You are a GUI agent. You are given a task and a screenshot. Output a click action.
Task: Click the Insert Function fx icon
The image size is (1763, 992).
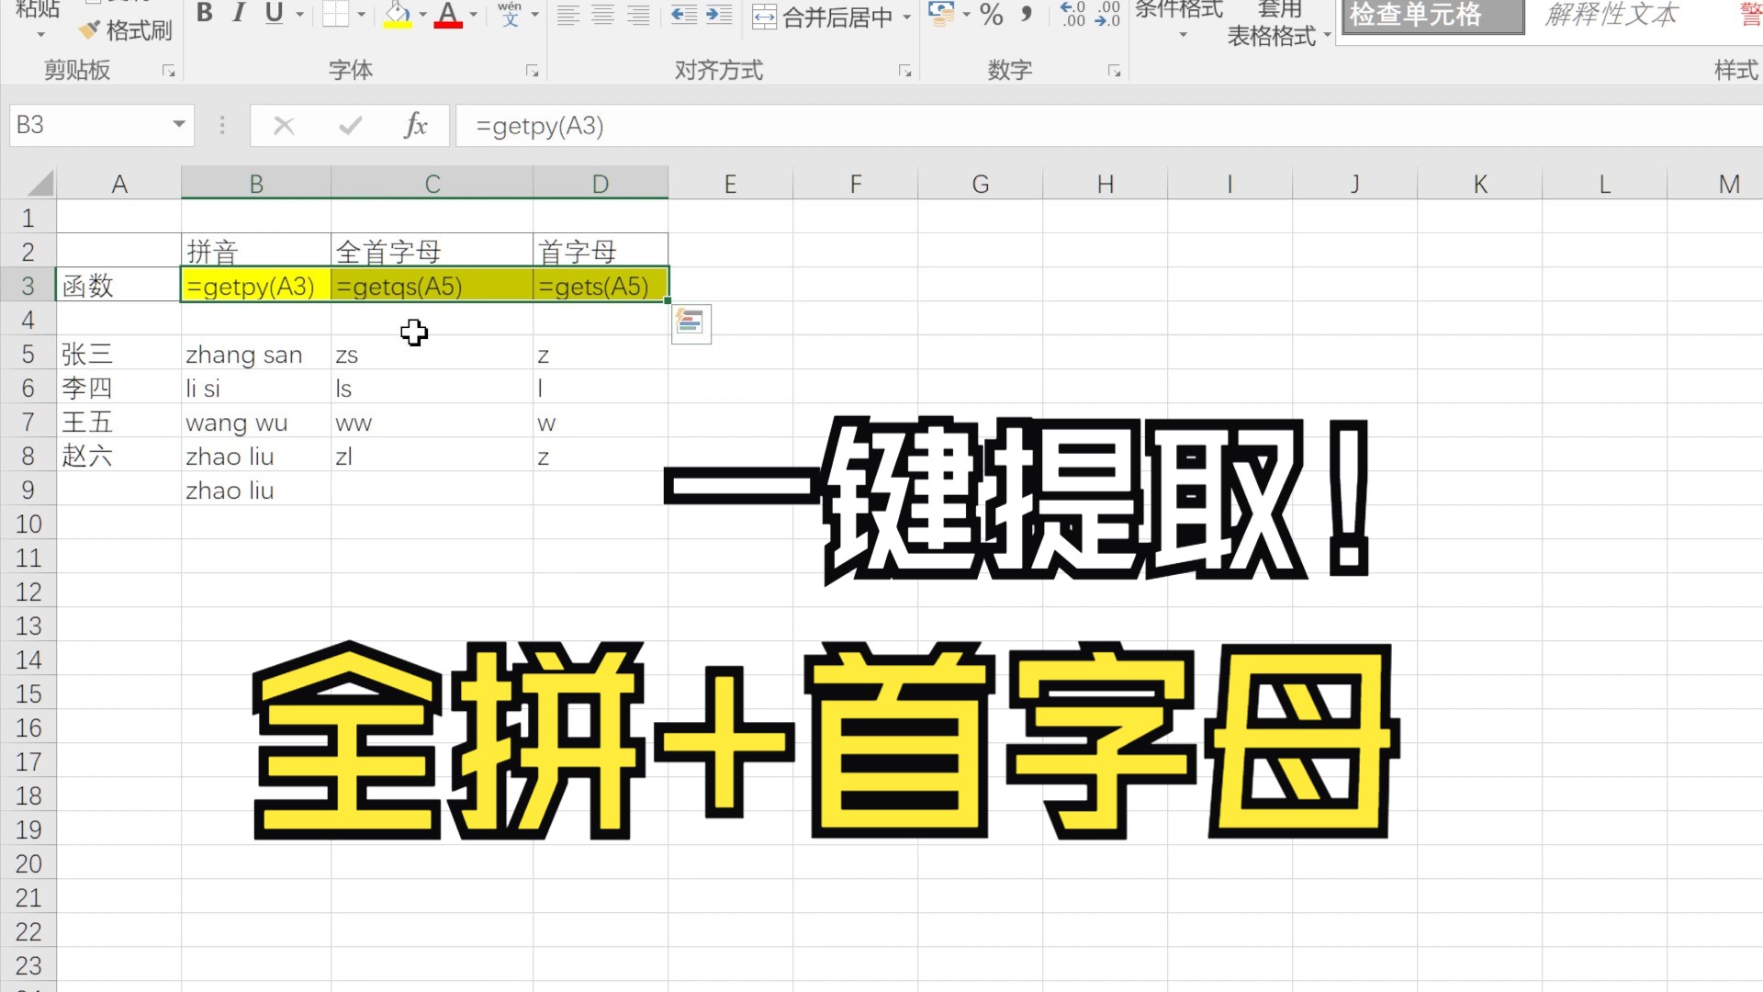(415, 125)
